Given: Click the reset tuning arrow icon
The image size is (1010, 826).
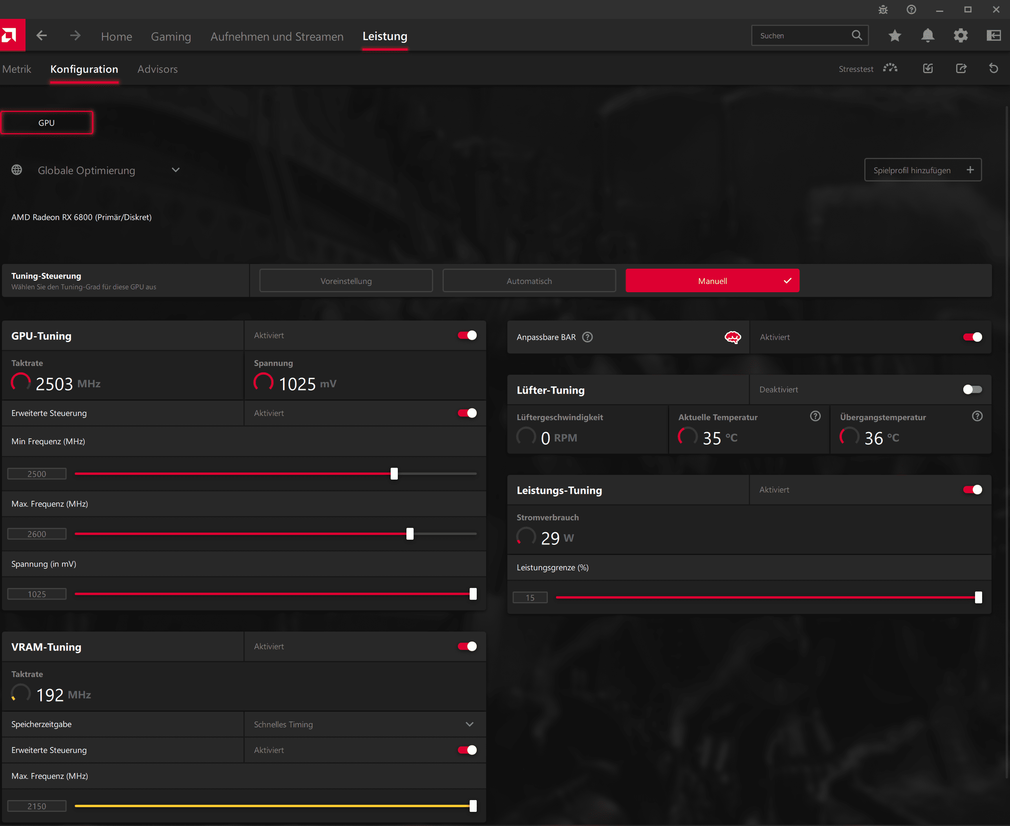Looking at the screenshot, I should [x=994, y=68].
